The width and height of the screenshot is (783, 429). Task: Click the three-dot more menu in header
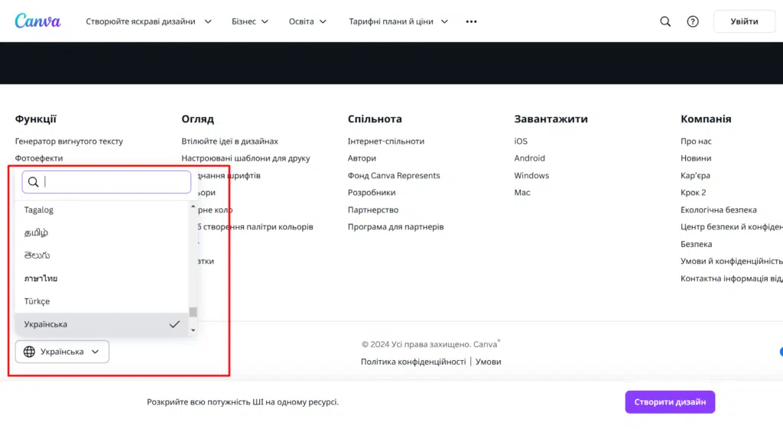point(471,21)
